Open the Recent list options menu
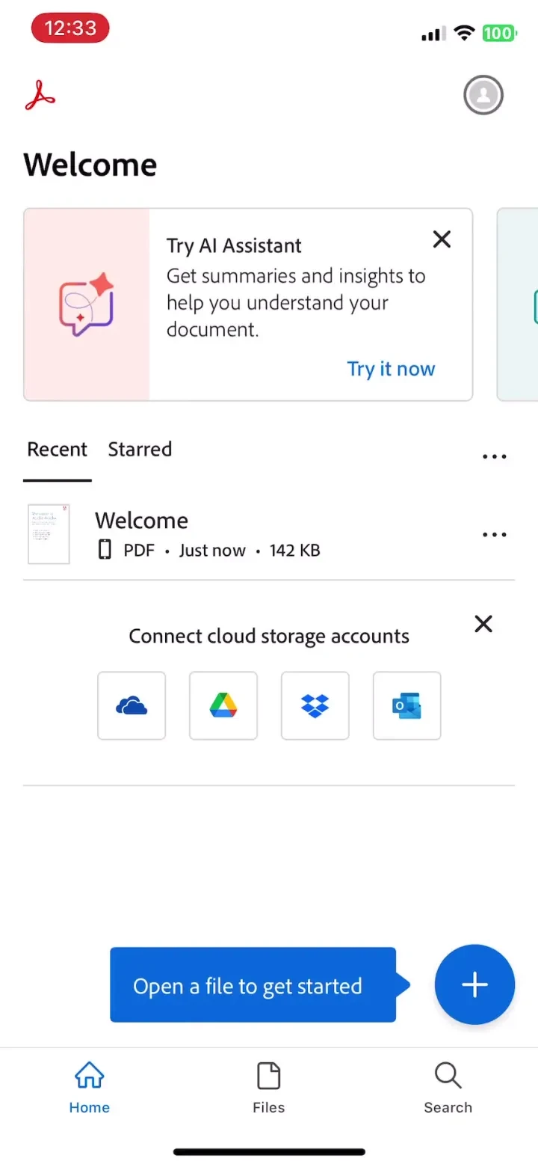The width and height of the screenshot is (538, 1167). (495, 456)
